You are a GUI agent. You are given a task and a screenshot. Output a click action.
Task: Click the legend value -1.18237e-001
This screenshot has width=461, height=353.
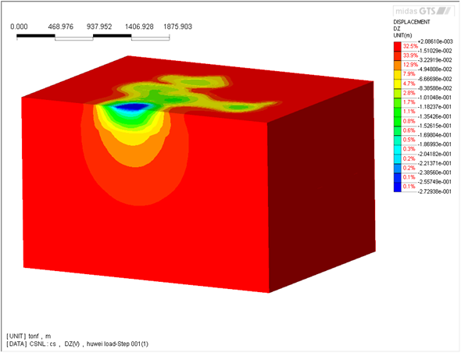point(435,107)
